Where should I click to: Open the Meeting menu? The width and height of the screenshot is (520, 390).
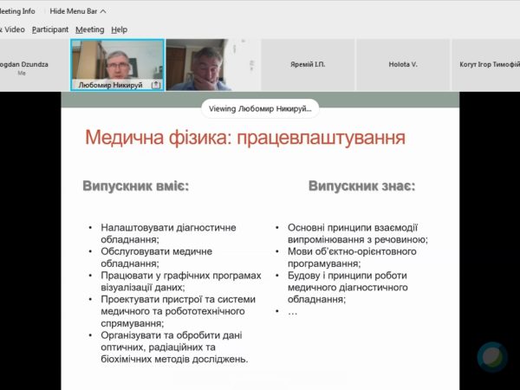[x=89, y=29]
